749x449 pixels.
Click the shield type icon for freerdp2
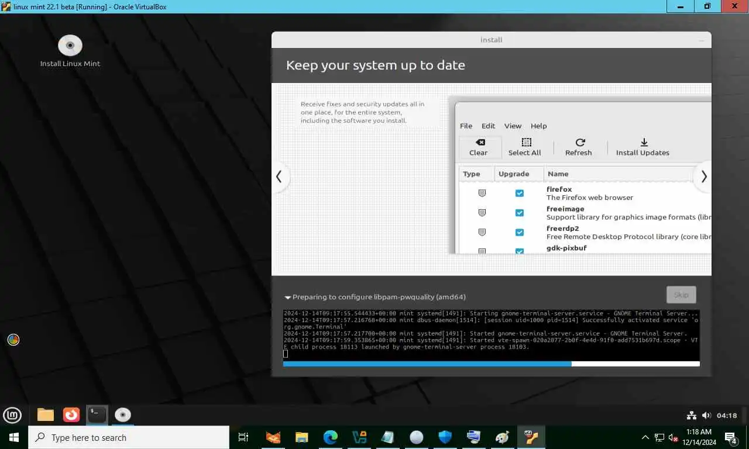tap(482, 233)
